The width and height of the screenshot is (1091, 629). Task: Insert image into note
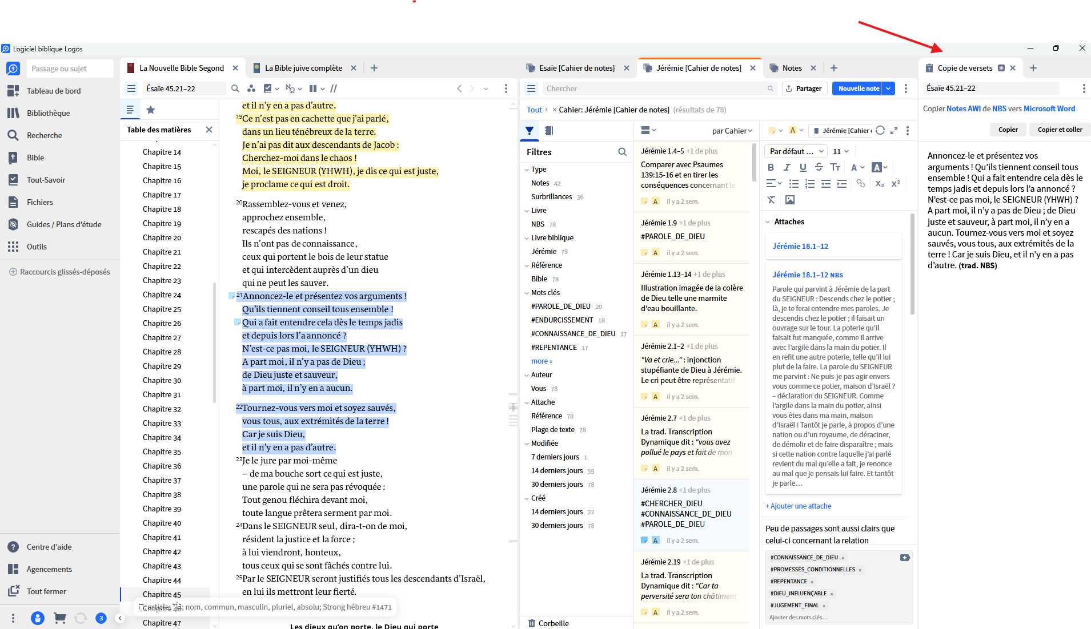[x=790, y=200]
